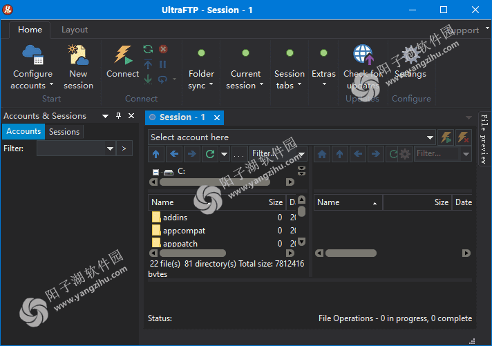Refresh the remote pane

click(393, 154)
